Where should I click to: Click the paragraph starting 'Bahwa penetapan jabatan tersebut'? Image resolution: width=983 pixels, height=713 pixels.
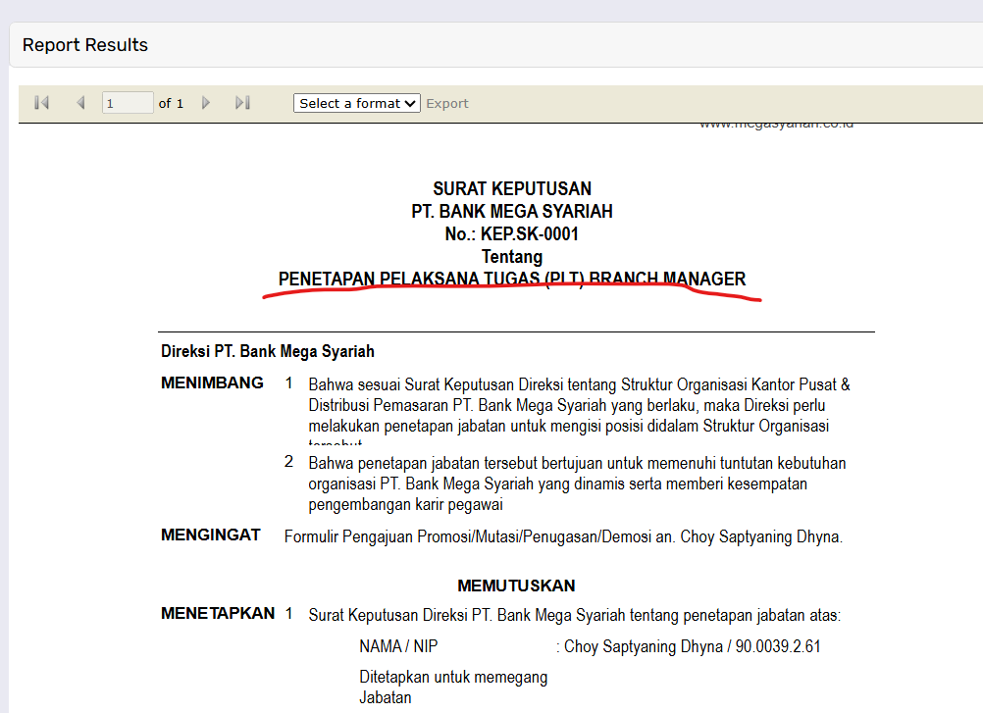578,484
